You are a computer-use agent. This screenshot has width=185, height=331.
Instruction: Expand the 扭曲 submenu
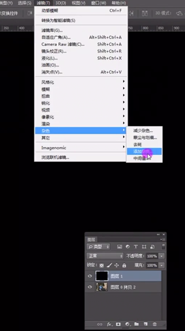pyautogui.click(x=81, y=96)
